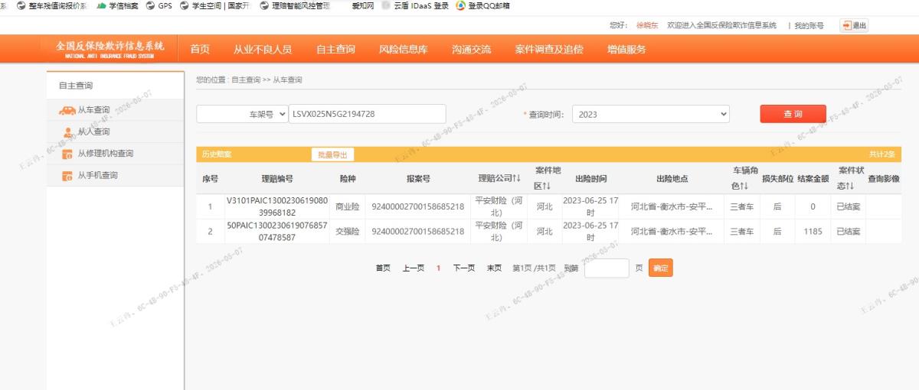The width and height of the screenshot is (919, 390).
Task: Click user name 徐晓东
Action: (x=647, y=25)
